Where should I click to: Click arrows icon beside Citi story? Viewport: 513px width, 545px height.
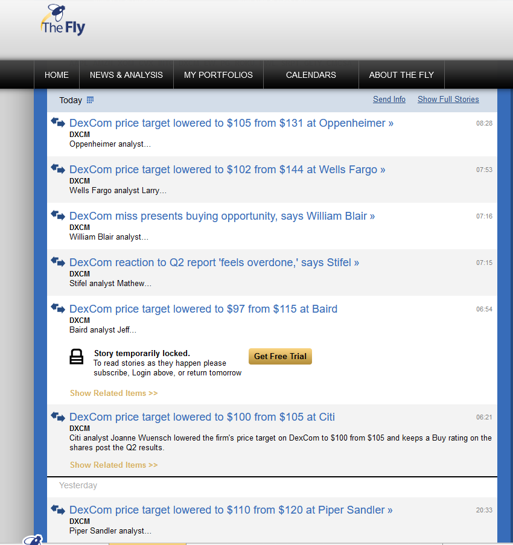(x=58, y=416)
